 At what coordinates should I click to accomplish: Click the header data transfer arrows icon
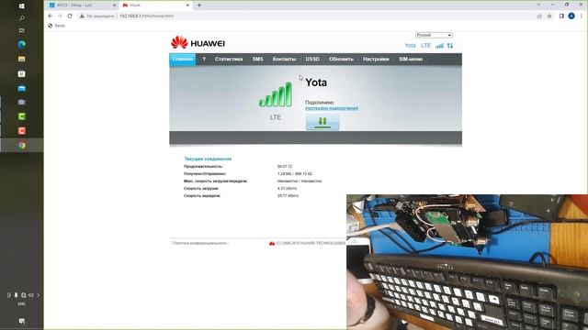click(450, 46)
